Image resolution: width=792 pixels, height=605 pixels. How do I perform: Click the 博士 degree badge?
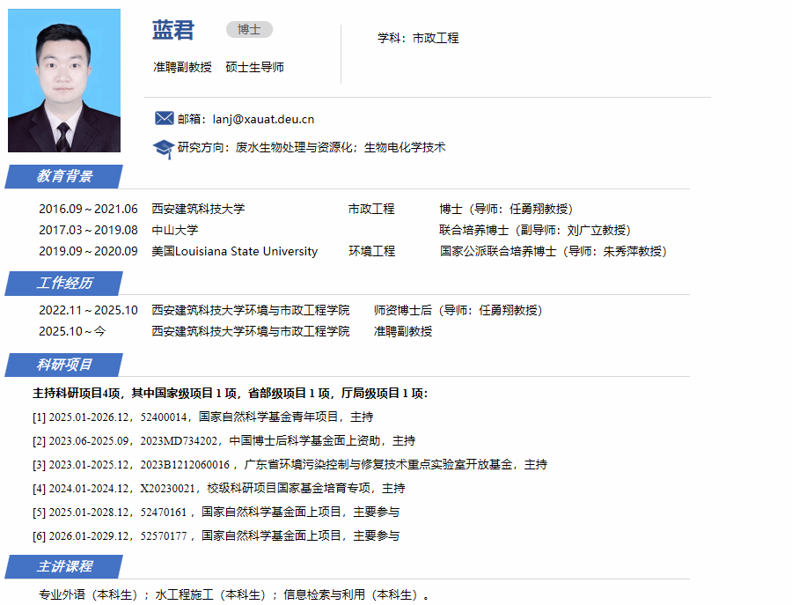click(249, 29)
